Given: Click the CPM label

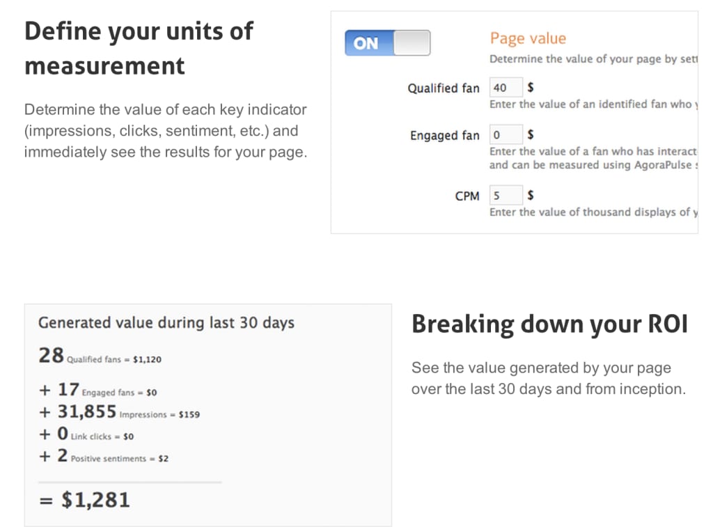Looking at the screenshot, I should [467, 196].
